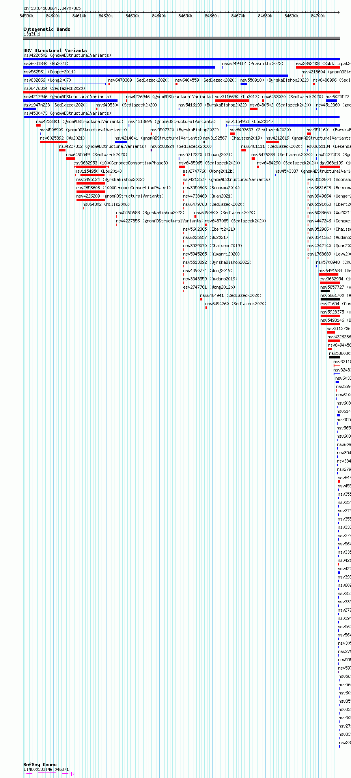Select nsv6494260 (Sedlazeck2020) variant
351x778 pixels.
(x=236, y=304)
